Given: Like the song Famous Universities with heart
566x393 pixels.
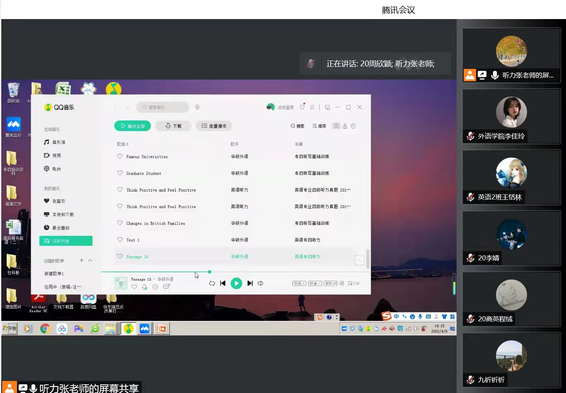Looking at the screenshot, I should [x=120, y=156].
